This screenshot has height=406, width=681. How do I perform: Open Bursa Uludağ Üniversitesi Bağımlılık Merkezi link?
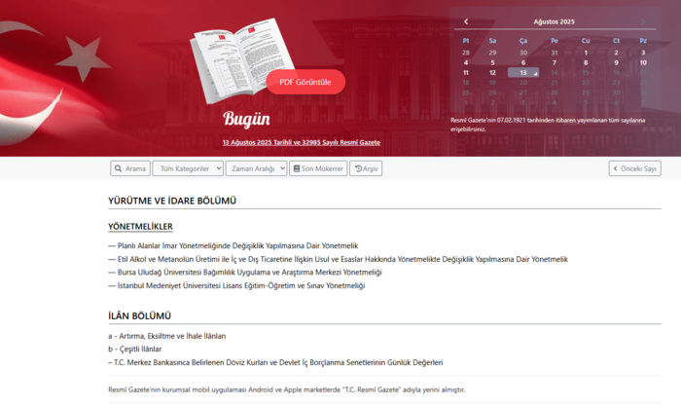250,273
